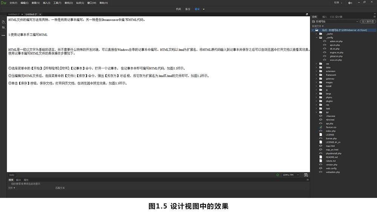Close the Untitled-1 document tab
This screenshot has width=377, height=213.
[x=22, y=14]
